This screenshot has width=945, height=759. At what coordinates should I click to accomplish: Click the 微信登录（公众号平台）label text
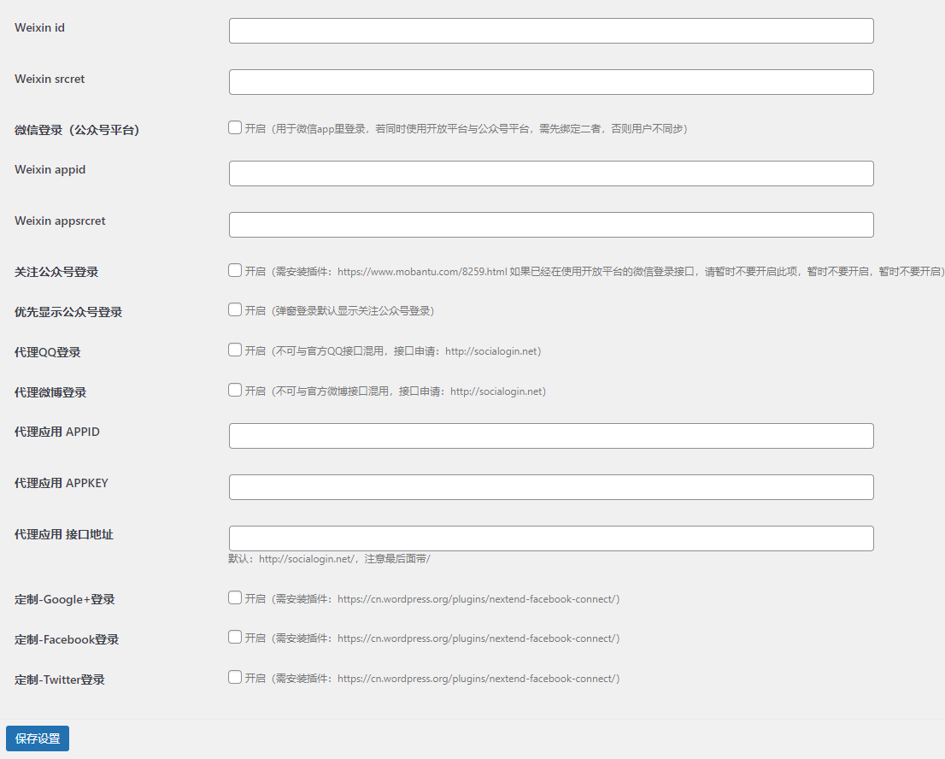click(x=77, y=131)
